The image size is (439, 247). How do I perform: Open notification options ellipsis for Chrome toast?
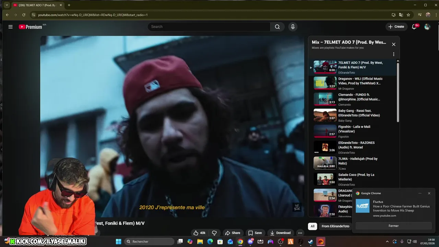point(420,193)
